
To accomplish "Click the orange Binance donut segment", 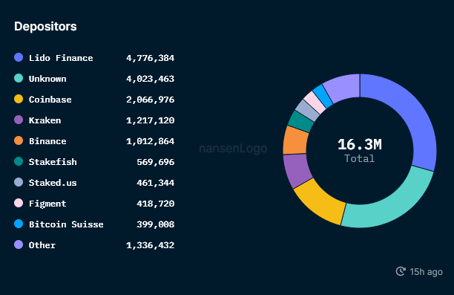I will (x=295, y=140).
